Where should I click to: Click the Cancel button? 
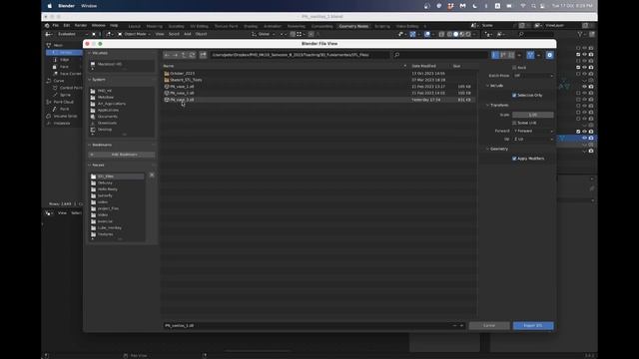pyautogui.click(x=489, y=326)
